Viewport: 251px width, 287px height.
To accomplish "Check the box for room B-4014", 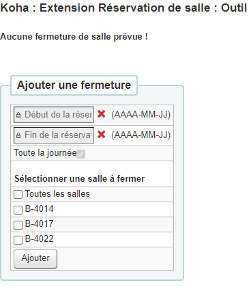I will pos(18,210).
